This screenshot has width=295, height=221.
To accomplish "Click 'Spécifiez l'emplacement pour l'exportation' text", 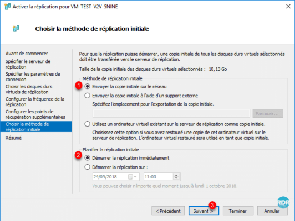I will 153,104.
